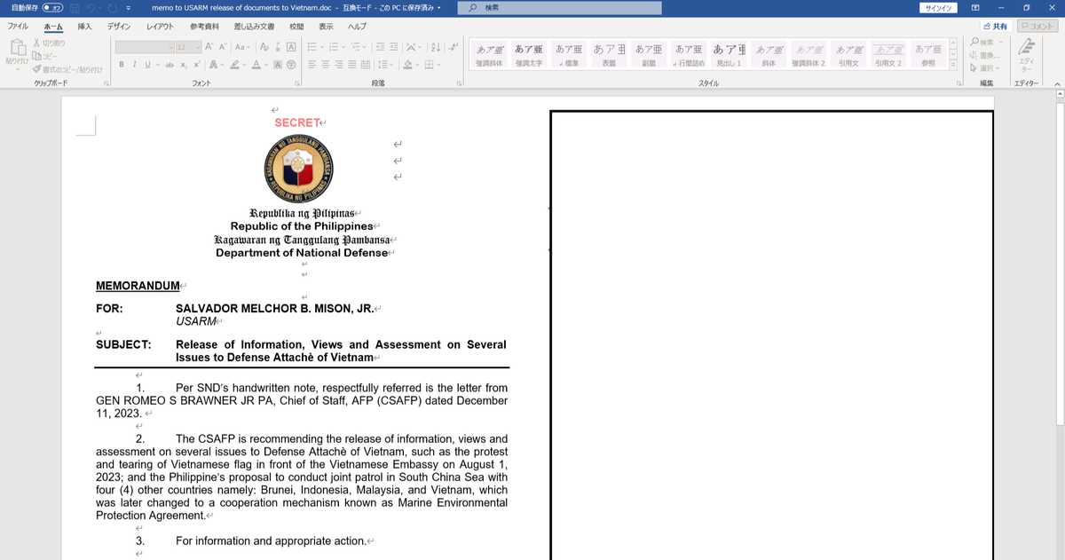Image resolution: width=1065 pixels, height=560 pixels.
Task: Click the Comments (コメント) button
Action: coord(1037,27)
